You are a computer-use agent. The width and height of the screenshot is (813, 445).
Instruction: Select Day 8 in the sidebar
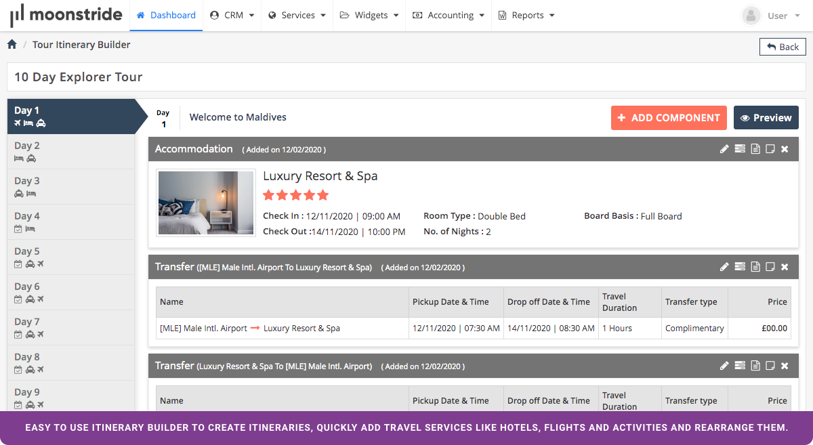click(x=71, y=363)
